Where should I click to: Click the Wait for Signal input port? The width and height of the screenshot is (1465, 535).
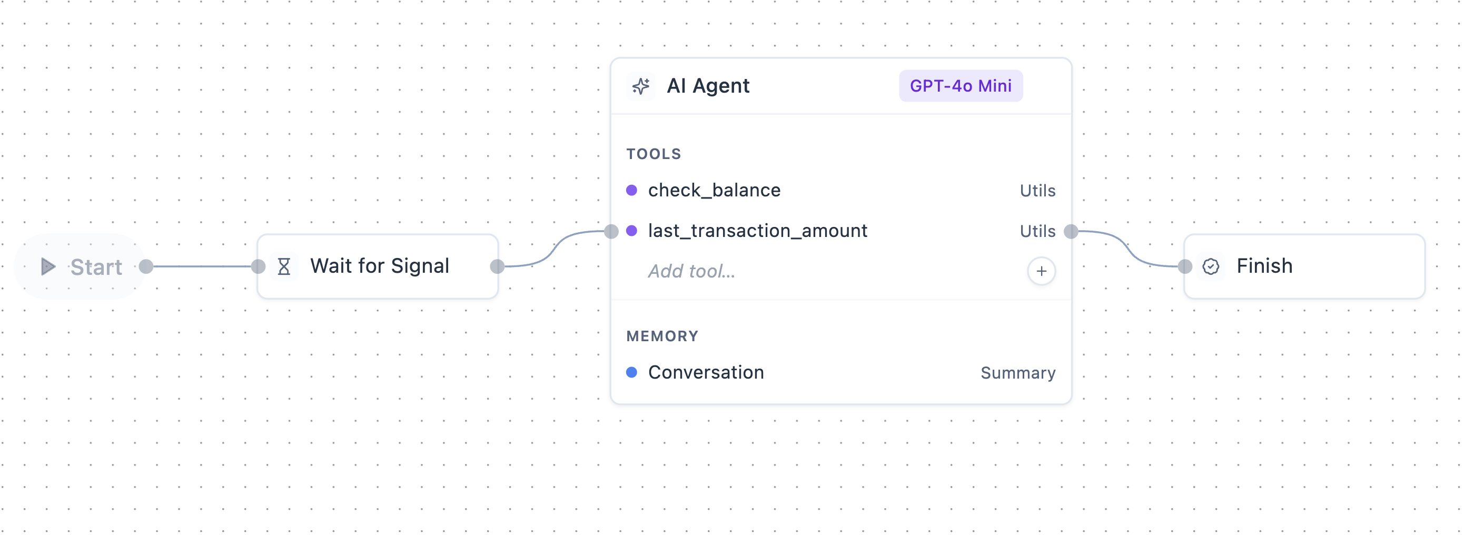tap(259, 265)
